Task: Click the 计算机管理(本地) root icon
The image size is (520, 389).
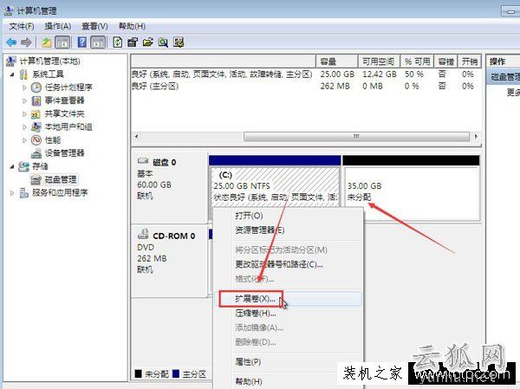Action: pyautogui.click(x=11, y=61)
